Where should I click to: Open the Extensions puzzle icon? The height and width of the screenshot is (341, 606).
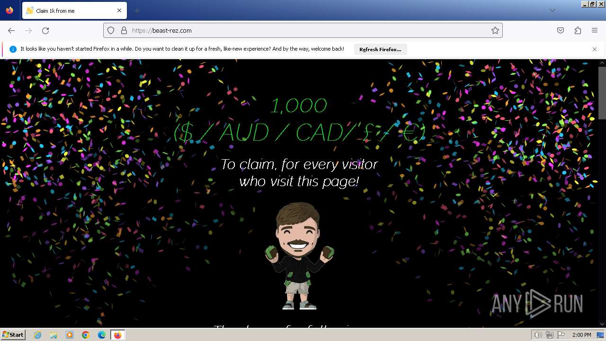click(x=578, y=30)
